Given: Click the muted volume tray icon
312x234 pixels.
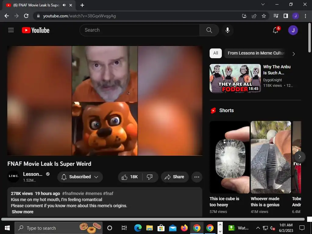Looking at the screenshot, I should (272, 228).
